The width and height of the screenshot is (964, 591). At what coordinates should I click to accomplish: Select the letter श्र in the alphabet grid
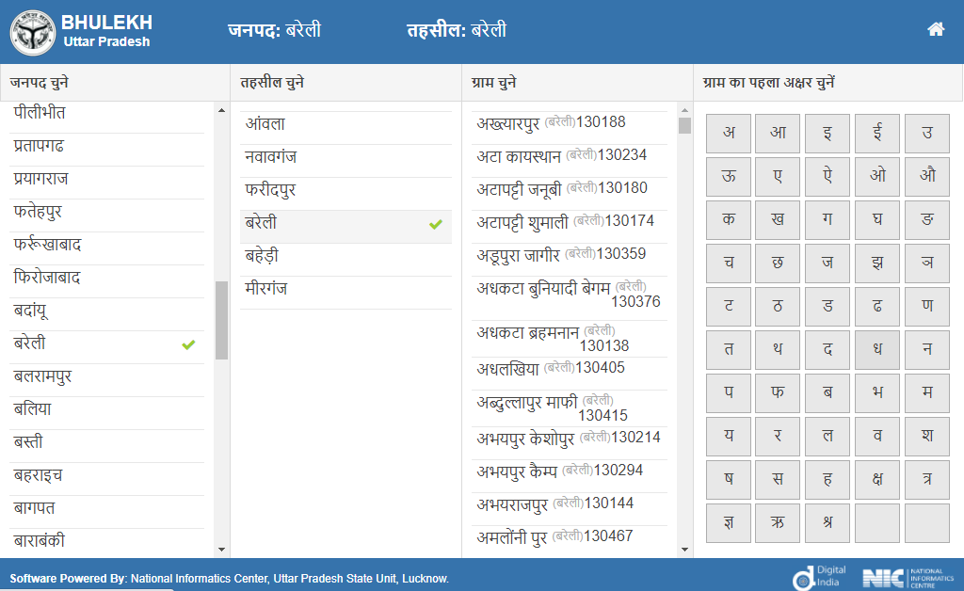pos(827,522)
